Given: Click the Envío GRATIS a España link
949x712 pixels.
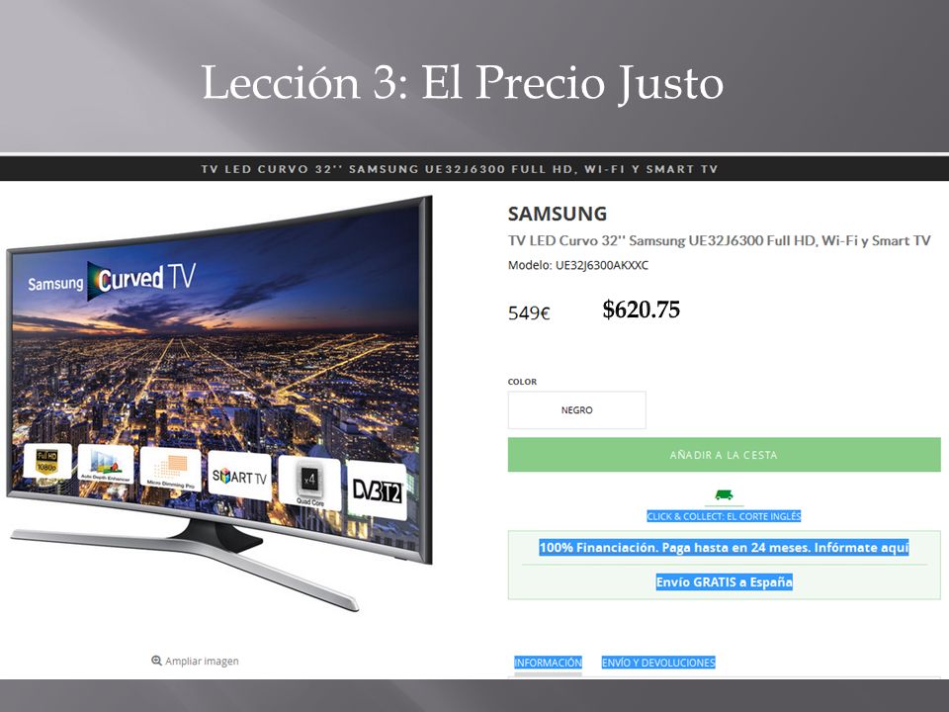Looking at the screenshot, I should click(x=724, y=581).
